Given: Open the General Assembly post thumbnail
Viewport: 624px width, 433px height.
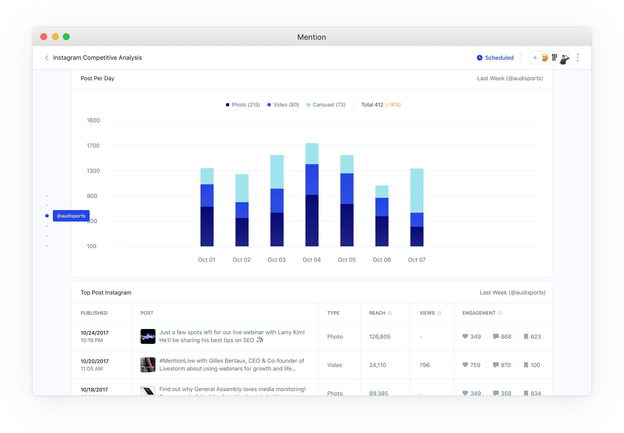Looking at the screenshot, I should 148,391.
